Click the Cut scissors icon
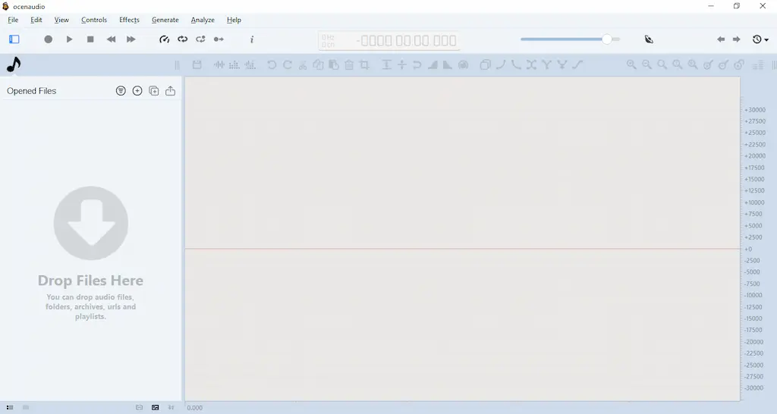 pyautogui.click(x=303, y=65)
